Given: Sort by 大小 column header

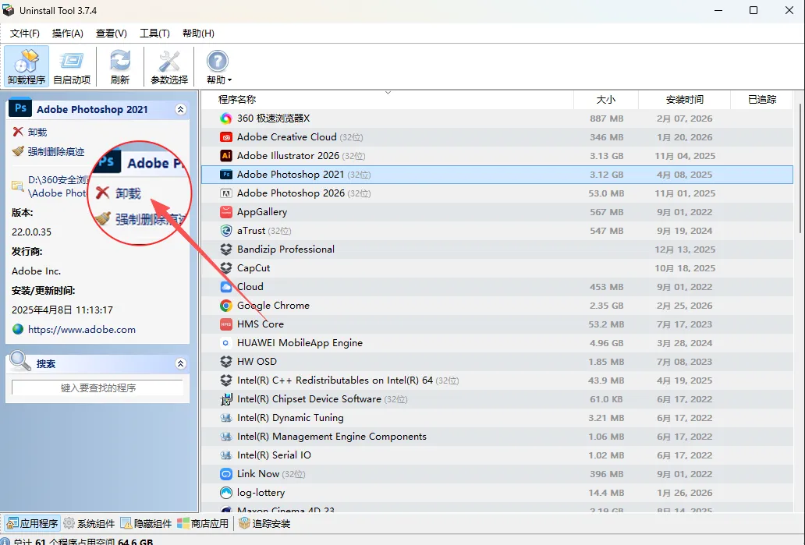Looking at the screenshot, I should [x=606, y=100].
